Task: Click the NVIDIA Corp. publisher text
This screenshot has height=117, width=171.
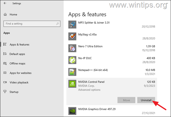Action: pos(86,86)
